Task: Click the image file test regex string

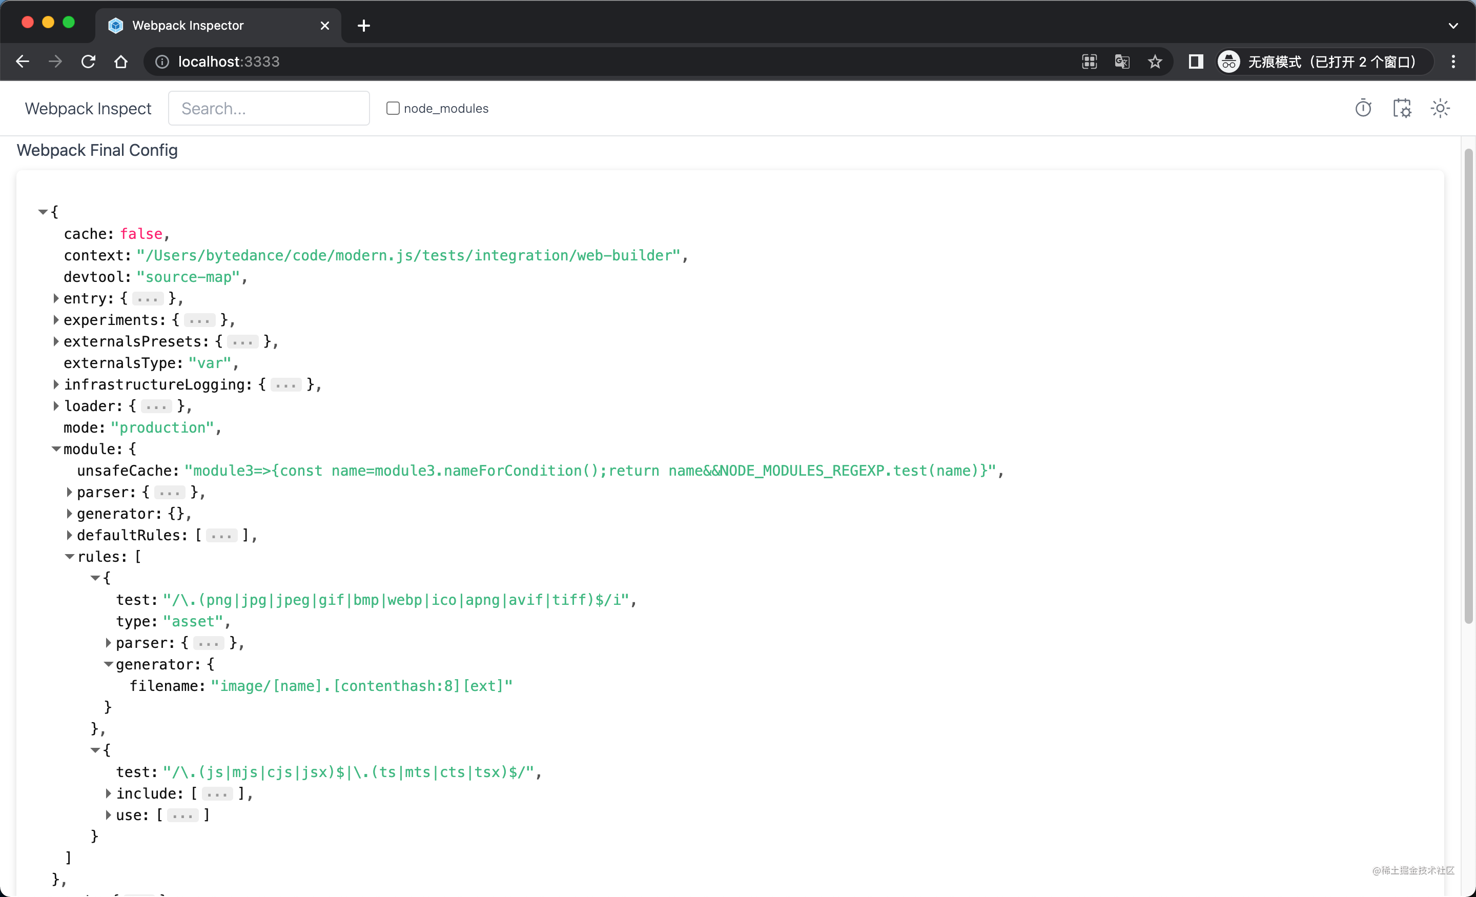Action: pyautogui.click(x=396, y=600)
